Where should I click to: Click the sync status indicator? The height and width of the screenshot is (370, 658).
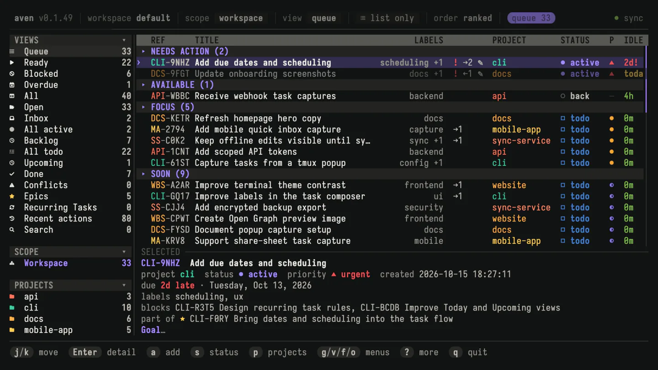coord(629,18)
